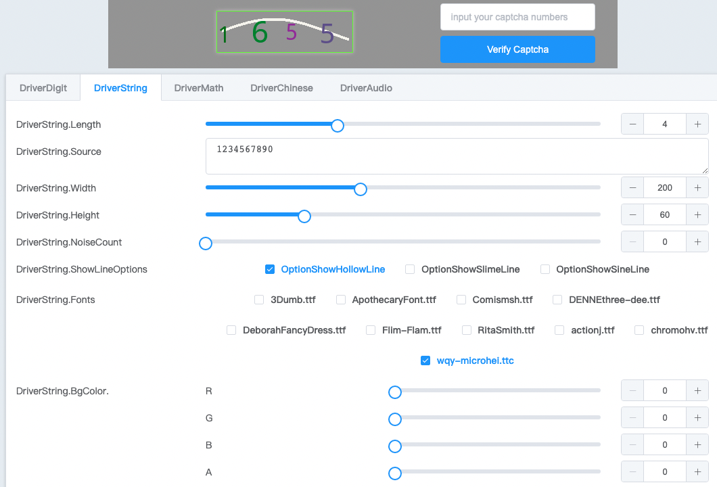Click the BgColor G slider handle

pos(394,419)
